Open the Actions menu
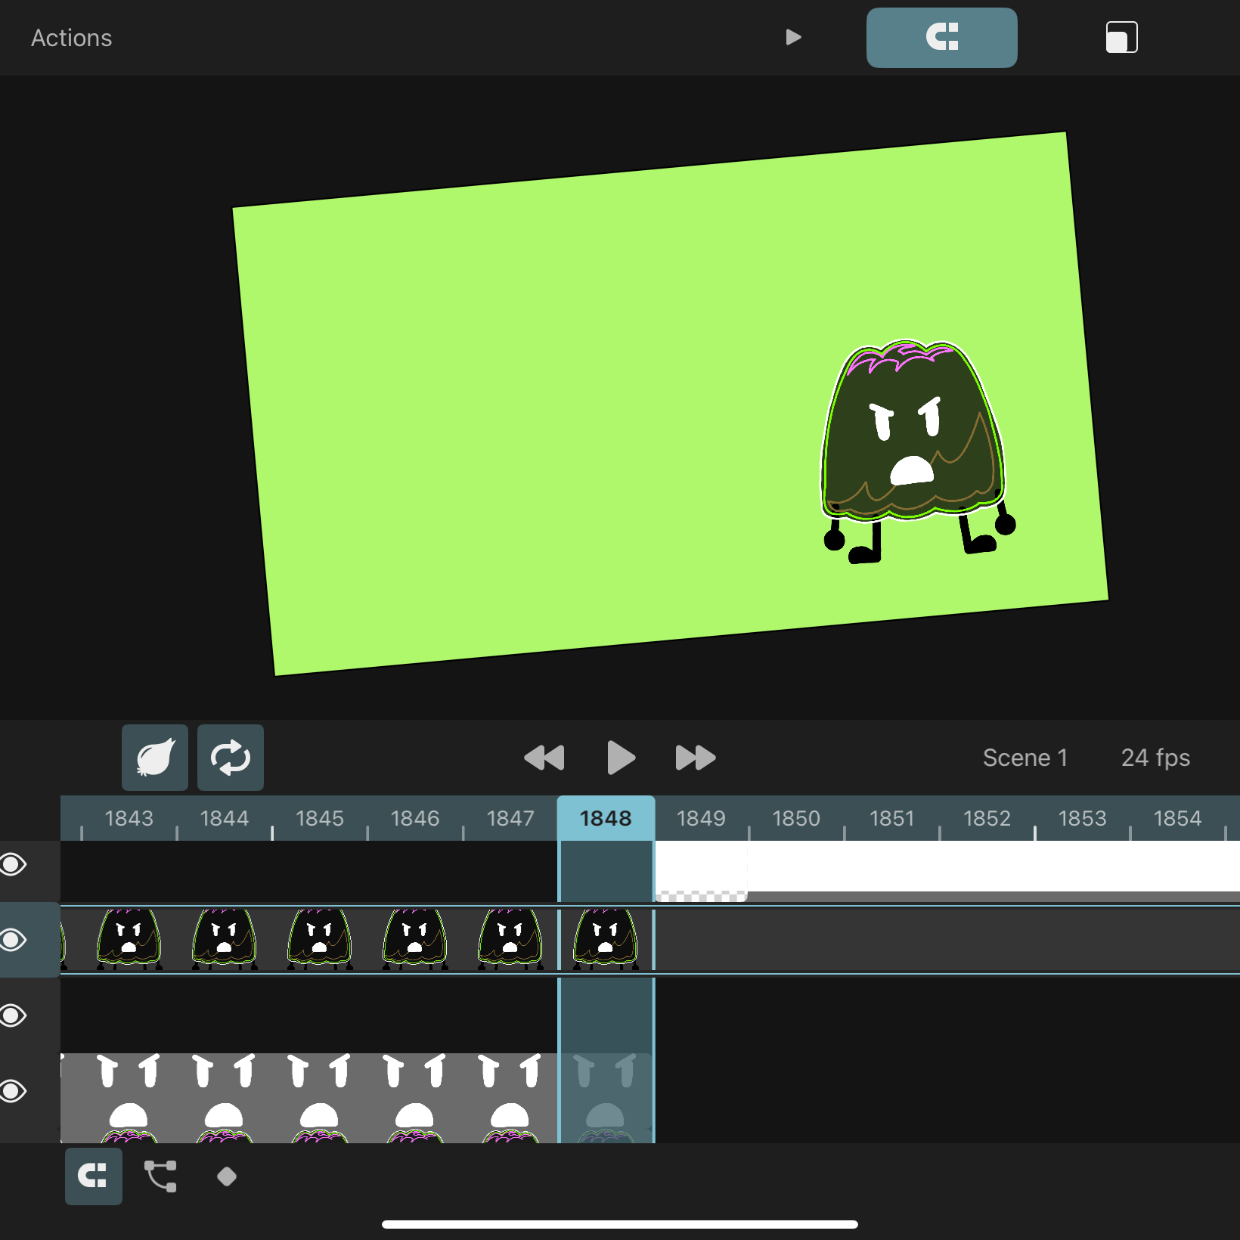Image resolution: width=1240 pixels, height=1240 pixels. tap(72, 38)
